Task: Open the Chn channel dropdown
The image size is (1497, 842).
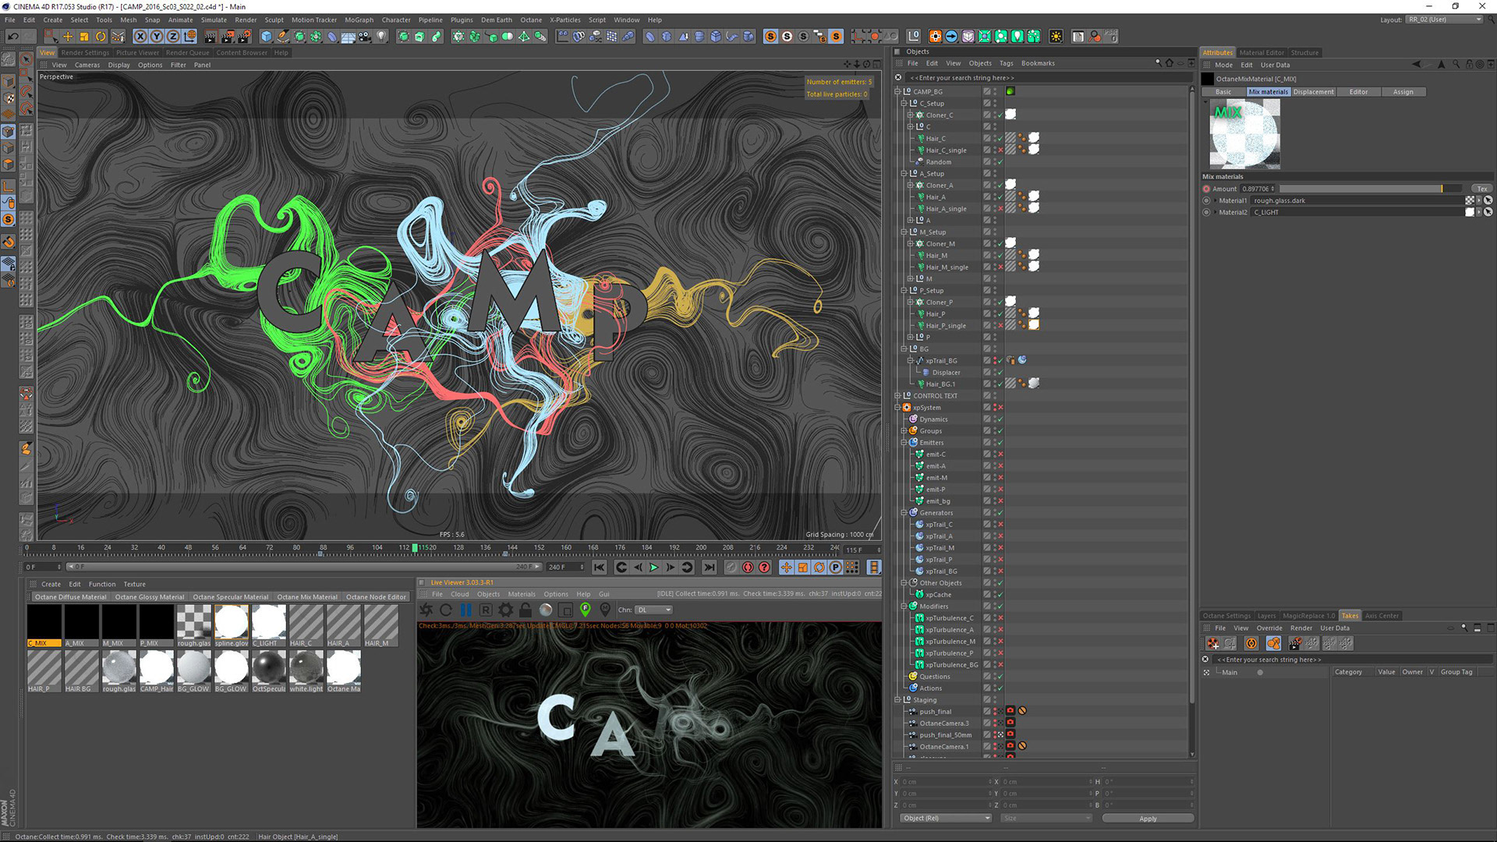Action: click(653, 610)
